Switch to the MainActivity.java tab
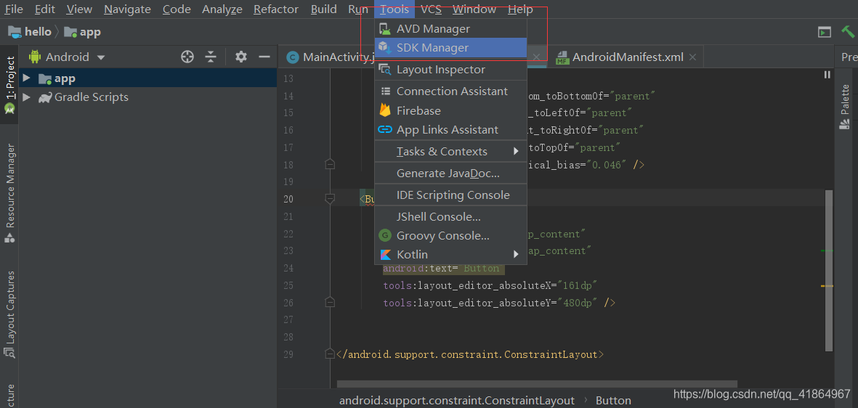 coord(330,57)
